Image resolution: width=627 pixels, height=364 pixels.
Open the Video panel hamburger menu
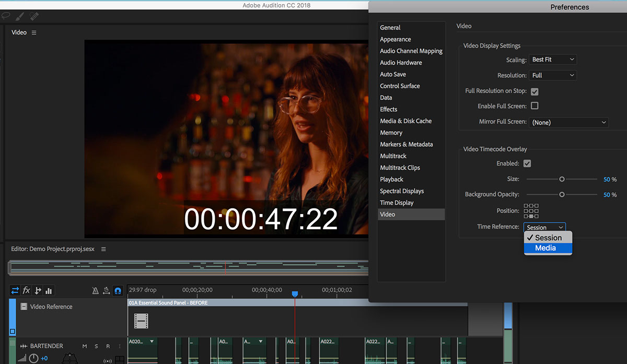pyautogui.click(x=33, y=32)
